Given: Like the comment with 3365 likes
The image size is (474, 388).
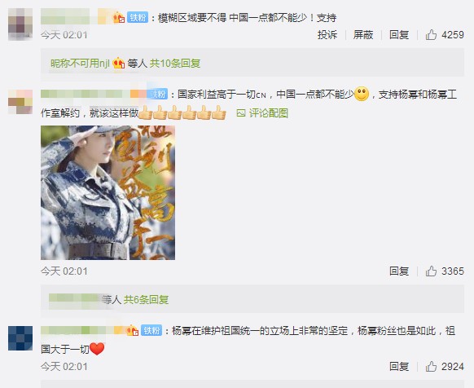Looking at the screenshot, I should point(445,271).
